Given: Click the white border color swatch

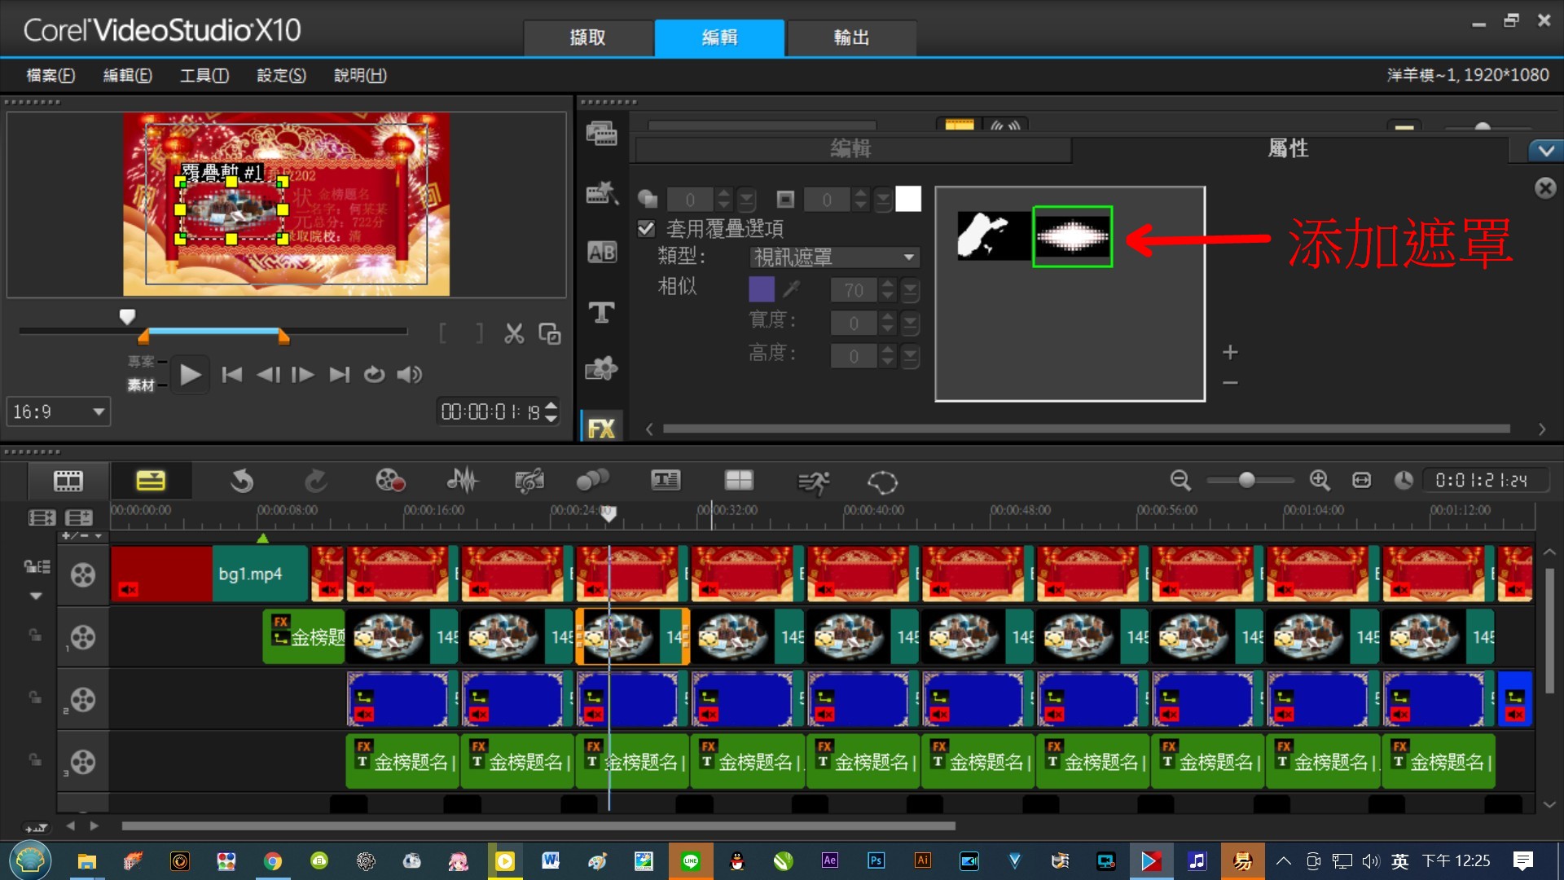Looking at the screenshot, I should (x=908, y=199).
